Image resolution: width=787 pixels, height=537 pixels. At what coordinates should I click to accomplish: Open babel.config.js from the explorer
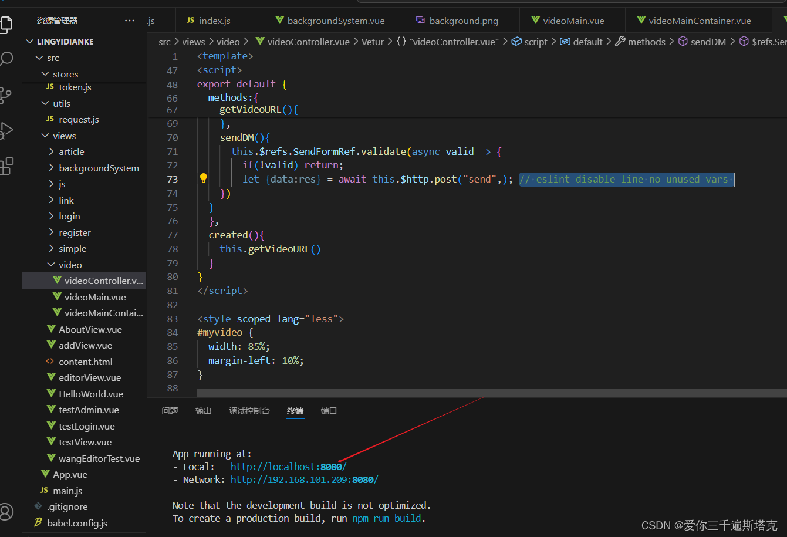click(77, 522)
